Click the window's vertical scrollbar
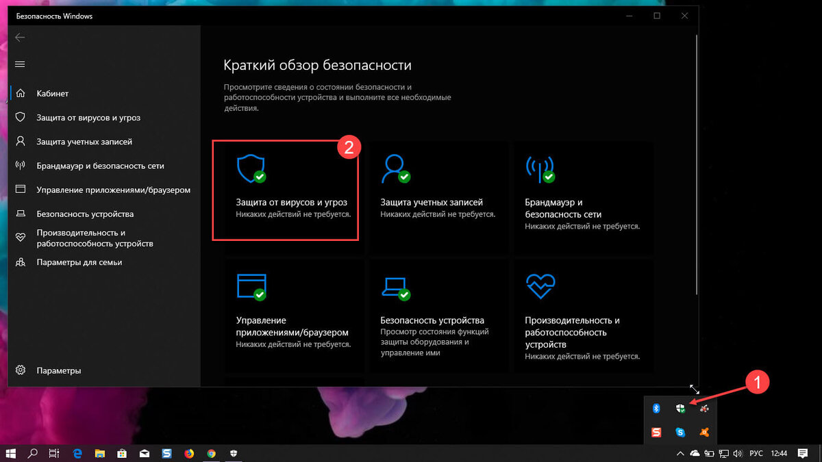 coord(696,164)
